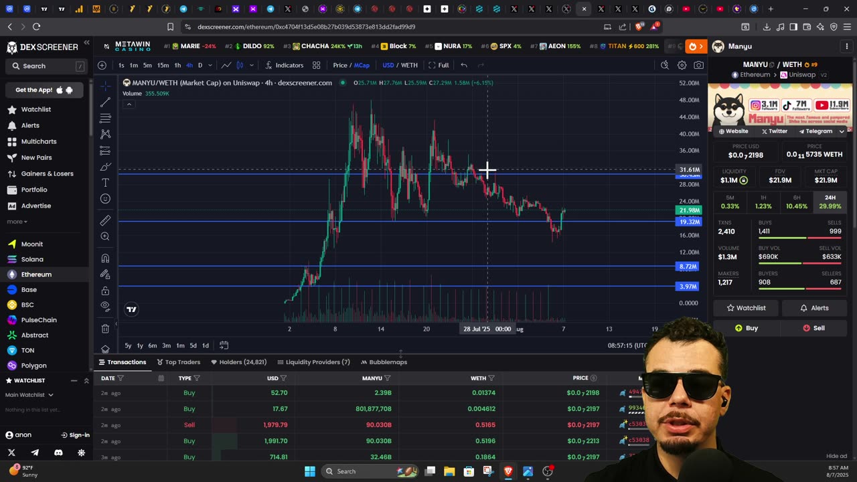
Task: Select the 6H stats period
Action: click(x=797, y=202)
